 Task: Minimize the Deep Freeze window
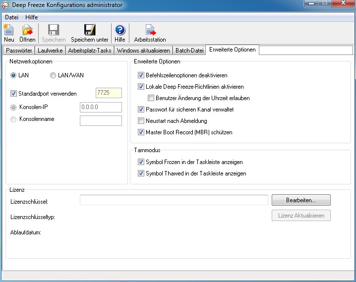[x=311, y=3]
